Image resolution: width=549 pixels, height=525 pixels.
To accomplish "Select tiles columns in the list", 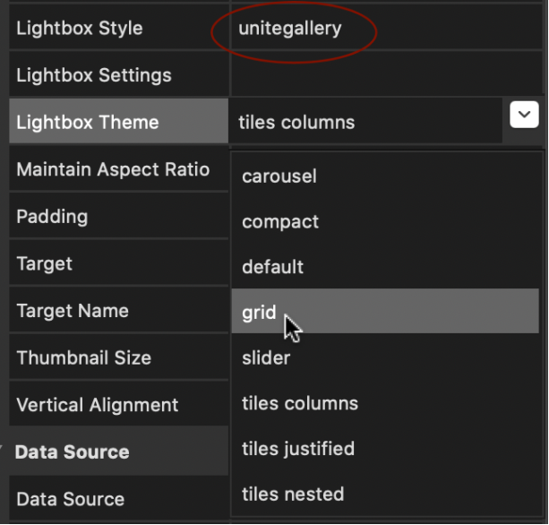I will [x=385, y=403].
